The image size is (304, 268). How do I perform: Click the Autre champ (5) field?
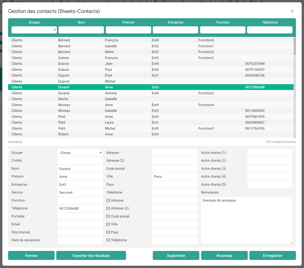270,185
